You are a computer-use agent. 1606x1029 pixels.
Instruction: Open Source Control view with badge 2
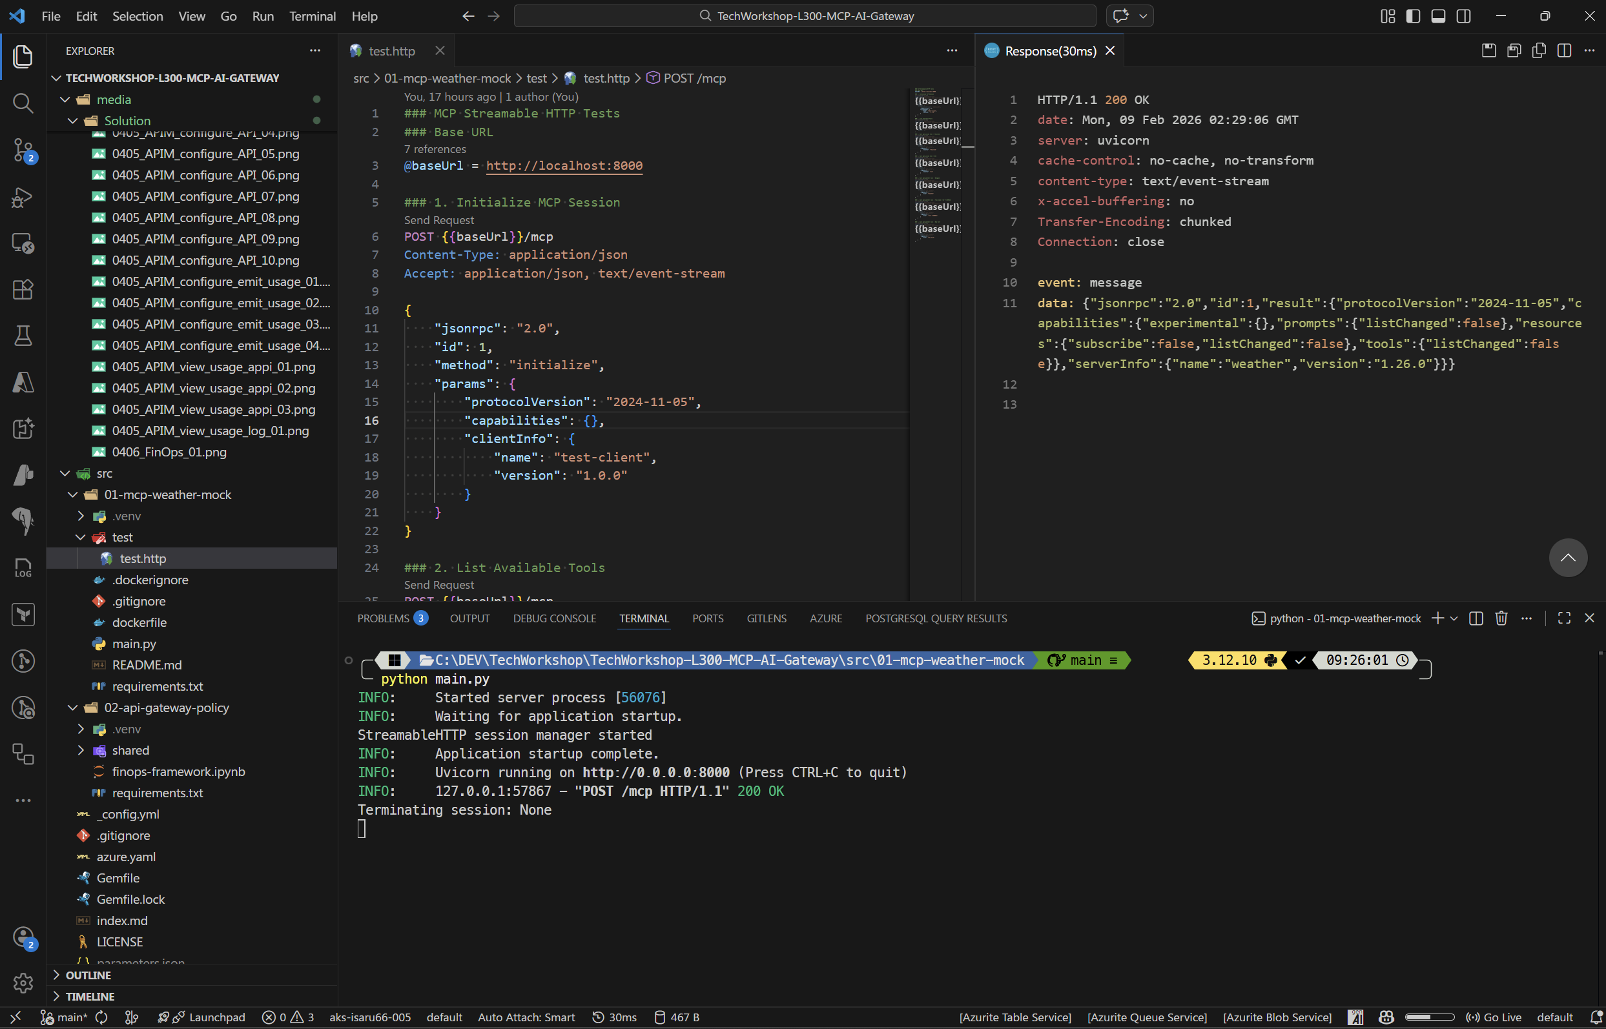[x=23, y=150]
